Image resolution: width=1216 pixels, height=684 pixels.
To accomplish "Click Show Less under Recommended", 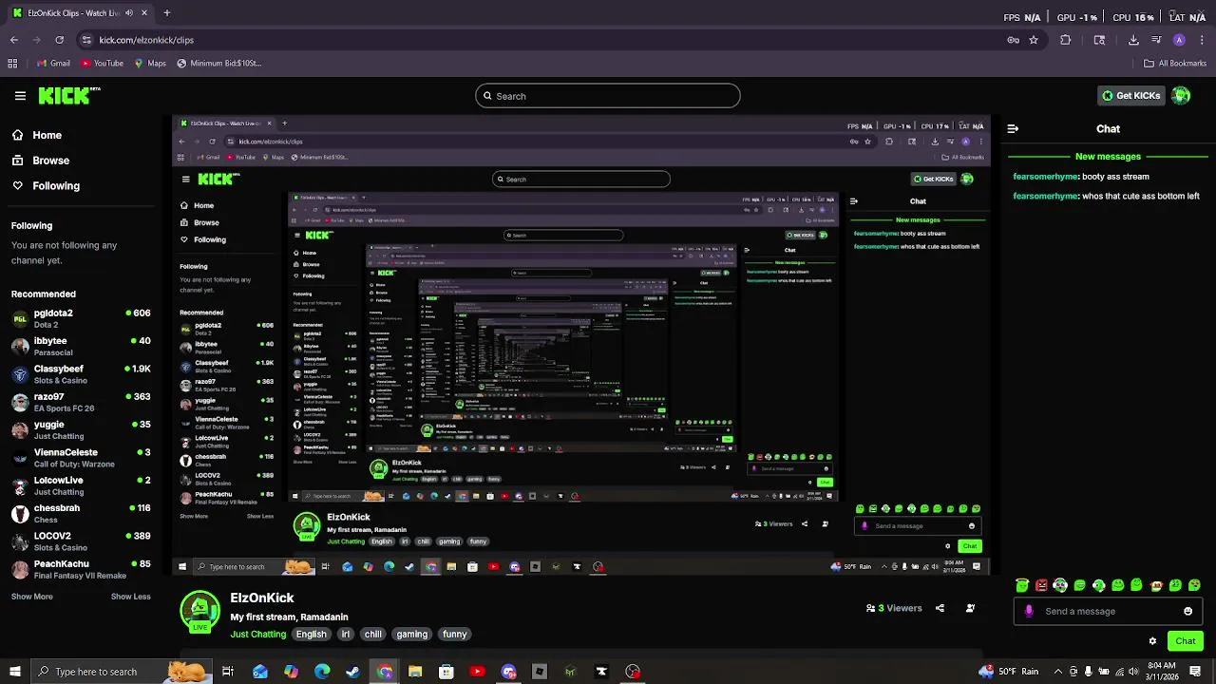I will 131,597.
